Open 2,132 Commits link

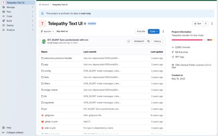pos(183,47)
